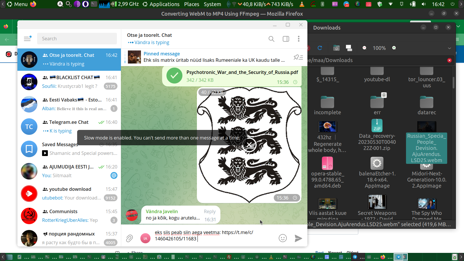This screenshot has width=464, height=261.
Task: Open the volume control in system tray
Action: (424, 4)
